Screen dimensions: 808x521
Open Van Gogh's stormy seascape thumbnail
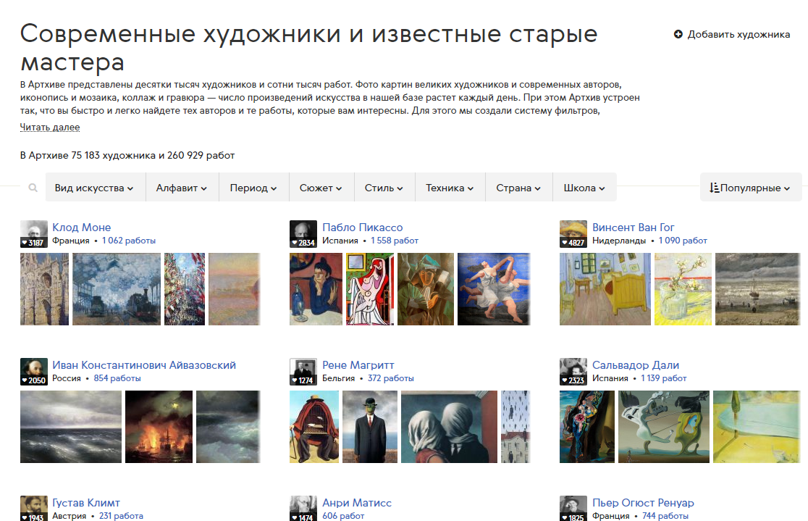pos(757,289)
